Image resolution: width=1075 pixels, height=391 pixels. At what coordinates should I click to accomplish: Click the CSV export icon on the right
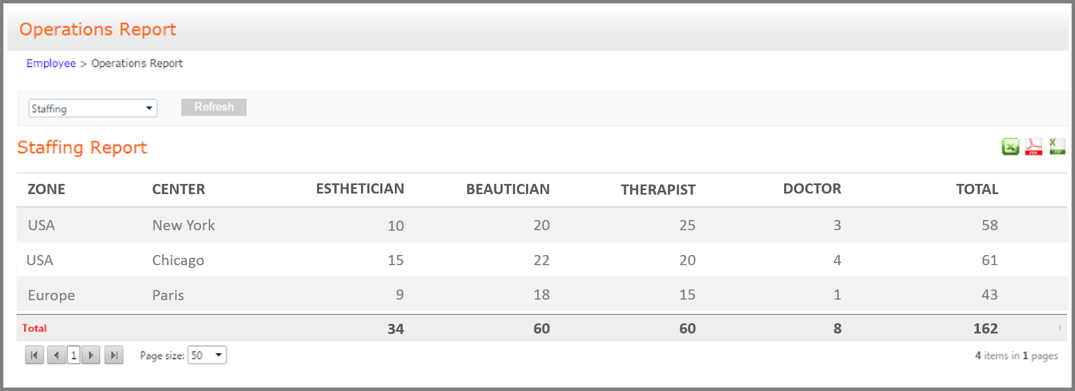(x=1056, y=147)
